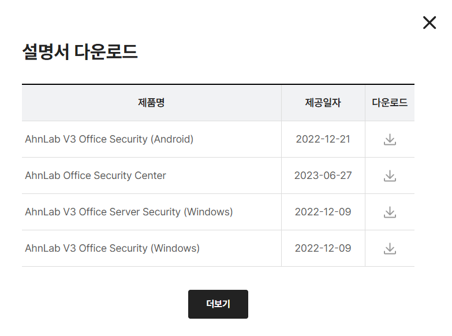Image resolution: width=452 pixels, height=336 pixels.
Task: Click the 제품명 column header
Action: pyautogui.click(x=151, y=103)
